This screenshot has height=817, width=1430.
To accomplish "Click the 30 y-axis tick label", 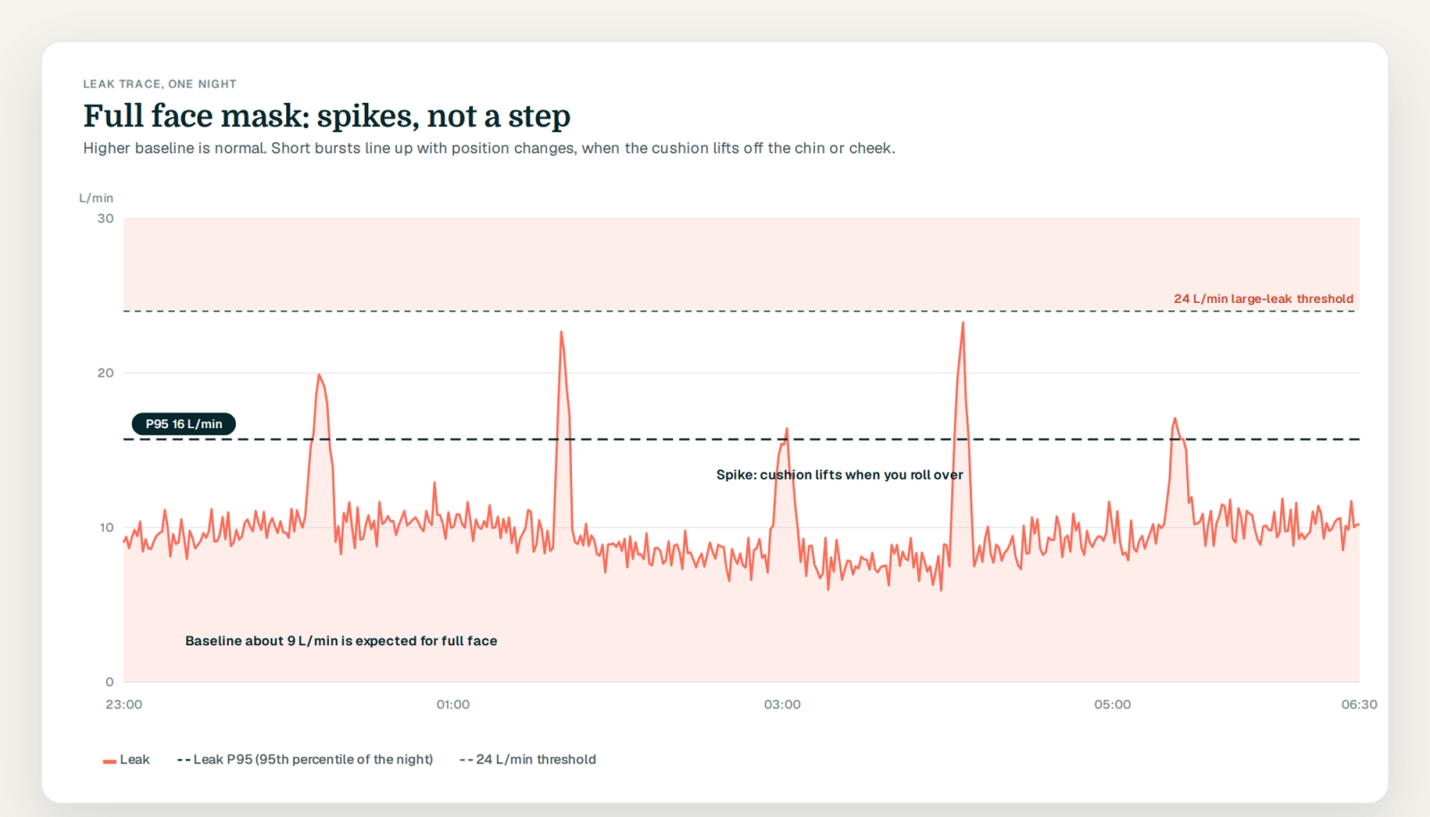I will (x=105, y=218).
